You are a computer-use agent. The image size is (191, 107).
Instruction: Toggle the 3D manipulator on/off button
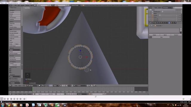click(x=47, y=86)
